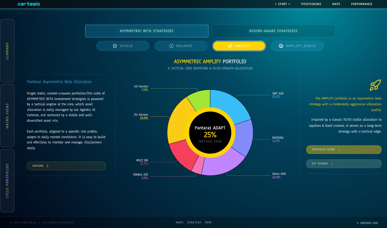Click the Pantarai ADAPT 25% center circle
Screen dimensions: 387x228
(210, 133)
